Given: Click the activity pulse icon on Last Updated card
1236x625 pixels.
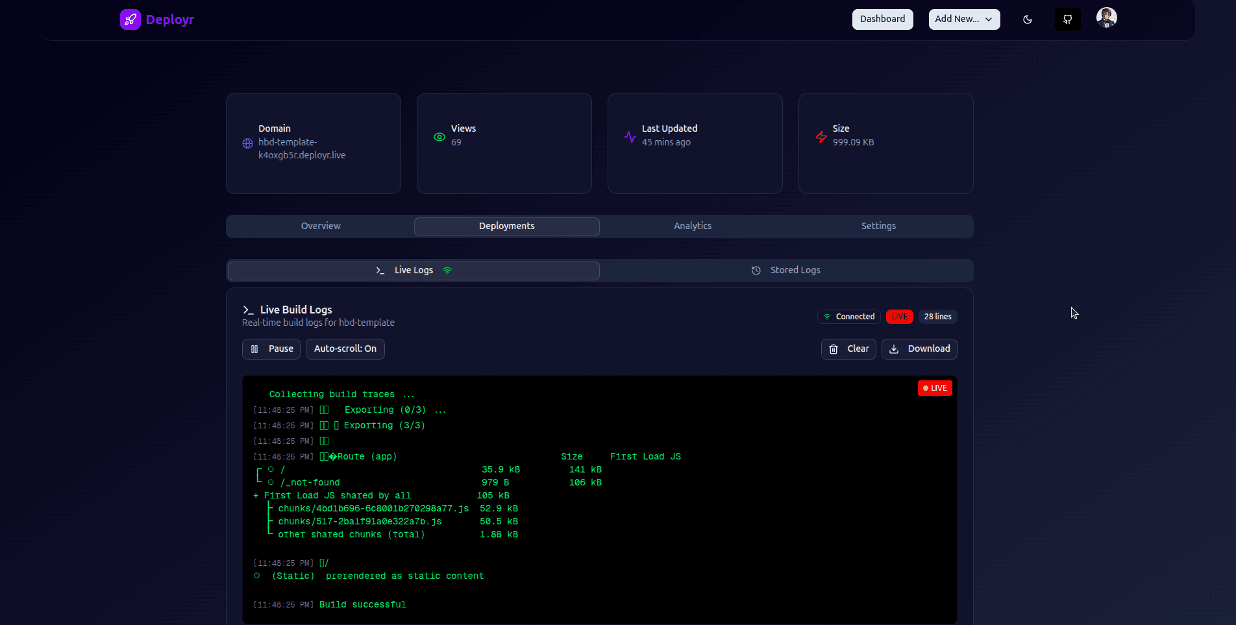Looking at the screenshot, I should (x=629, y=137).
